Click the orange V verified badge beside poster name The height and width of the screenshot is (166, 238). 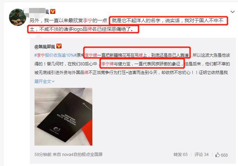tap(53, 11)
